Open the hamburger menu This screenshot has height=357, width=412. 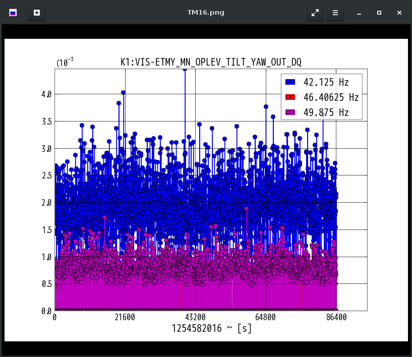335,13
